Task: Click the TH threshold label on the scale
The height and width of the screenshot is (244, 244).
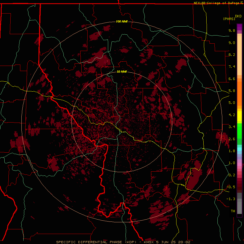Action: coord(233,211)
